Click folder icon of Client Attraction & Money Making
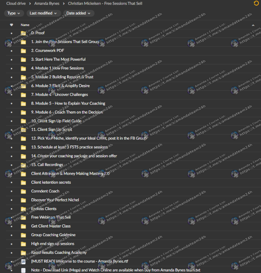Image resolution: width=261 pixels, height=273 pixels. pos(23,174)
